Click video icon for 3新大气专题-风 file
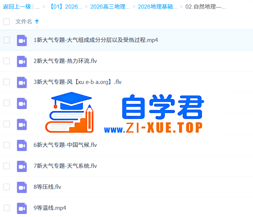 point(22,82)
